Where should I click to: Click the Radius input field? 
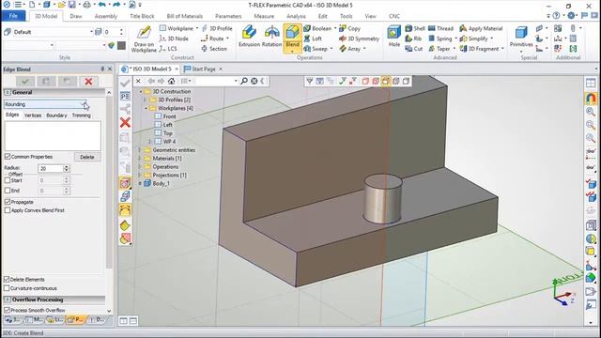(x=50, y=168)
